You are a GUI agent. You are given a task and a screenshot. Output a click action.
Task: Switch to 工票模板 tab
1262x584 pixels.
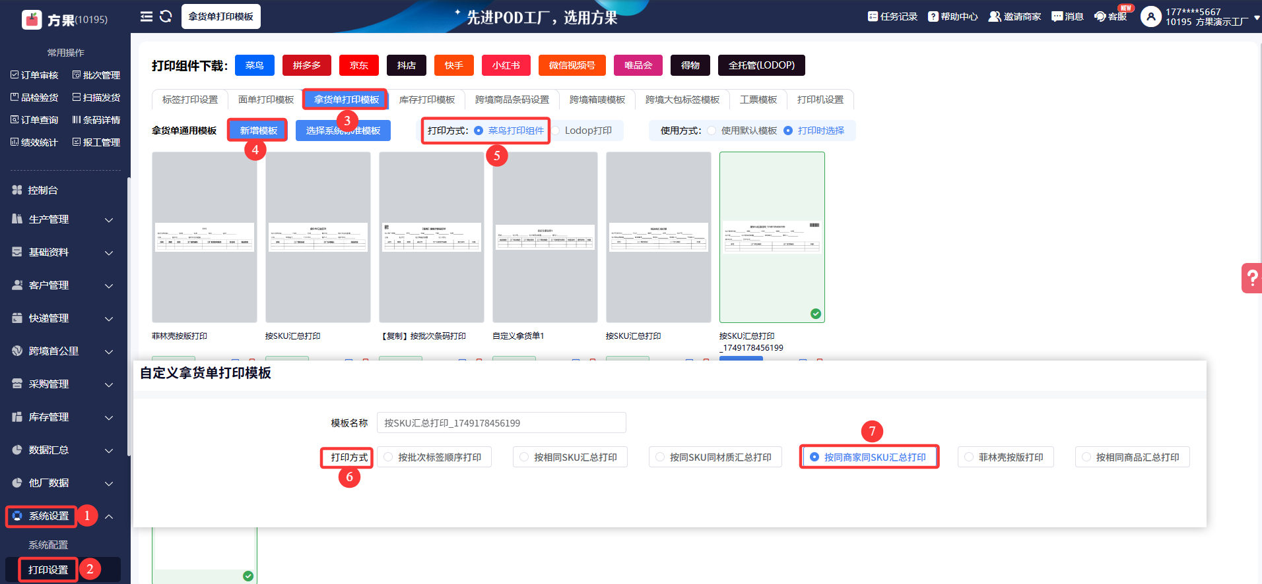(x=758, y=100)
